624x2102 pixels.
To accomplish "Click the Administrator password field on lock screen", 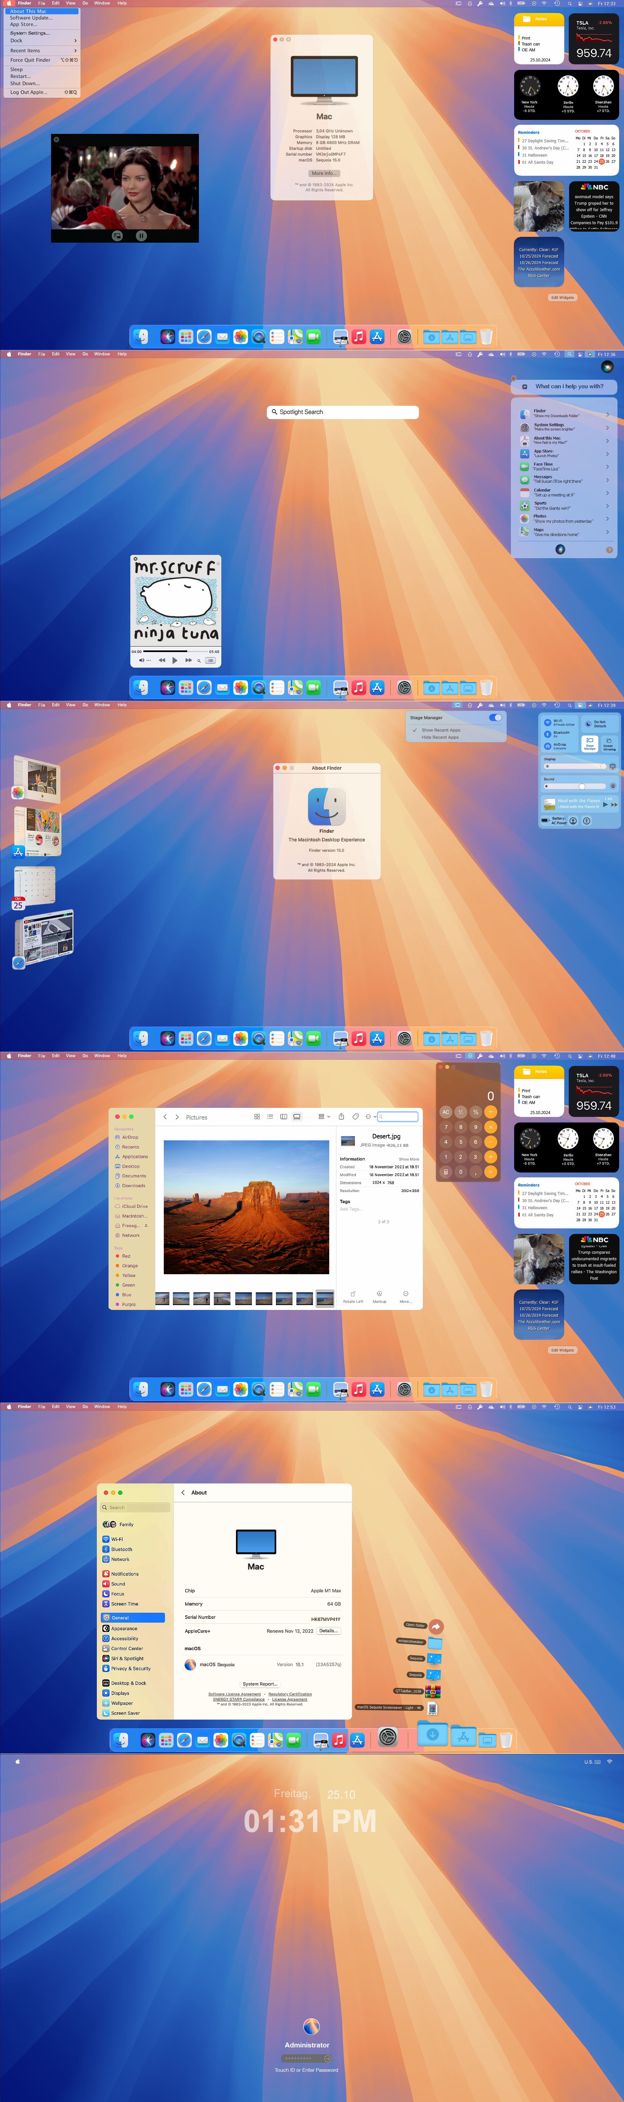I will (306, 2059).
